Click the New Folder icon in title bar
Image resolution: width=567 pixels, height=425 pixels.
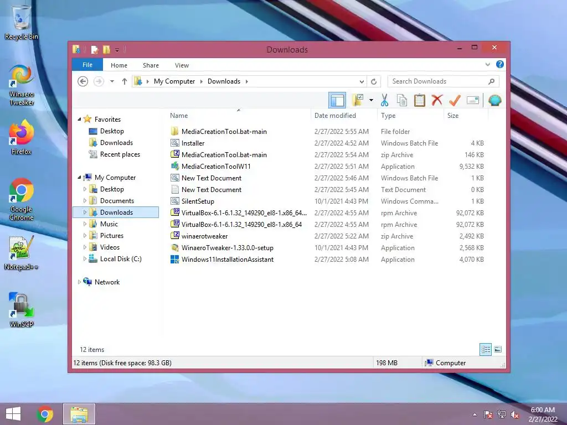[x=106, y=49]
